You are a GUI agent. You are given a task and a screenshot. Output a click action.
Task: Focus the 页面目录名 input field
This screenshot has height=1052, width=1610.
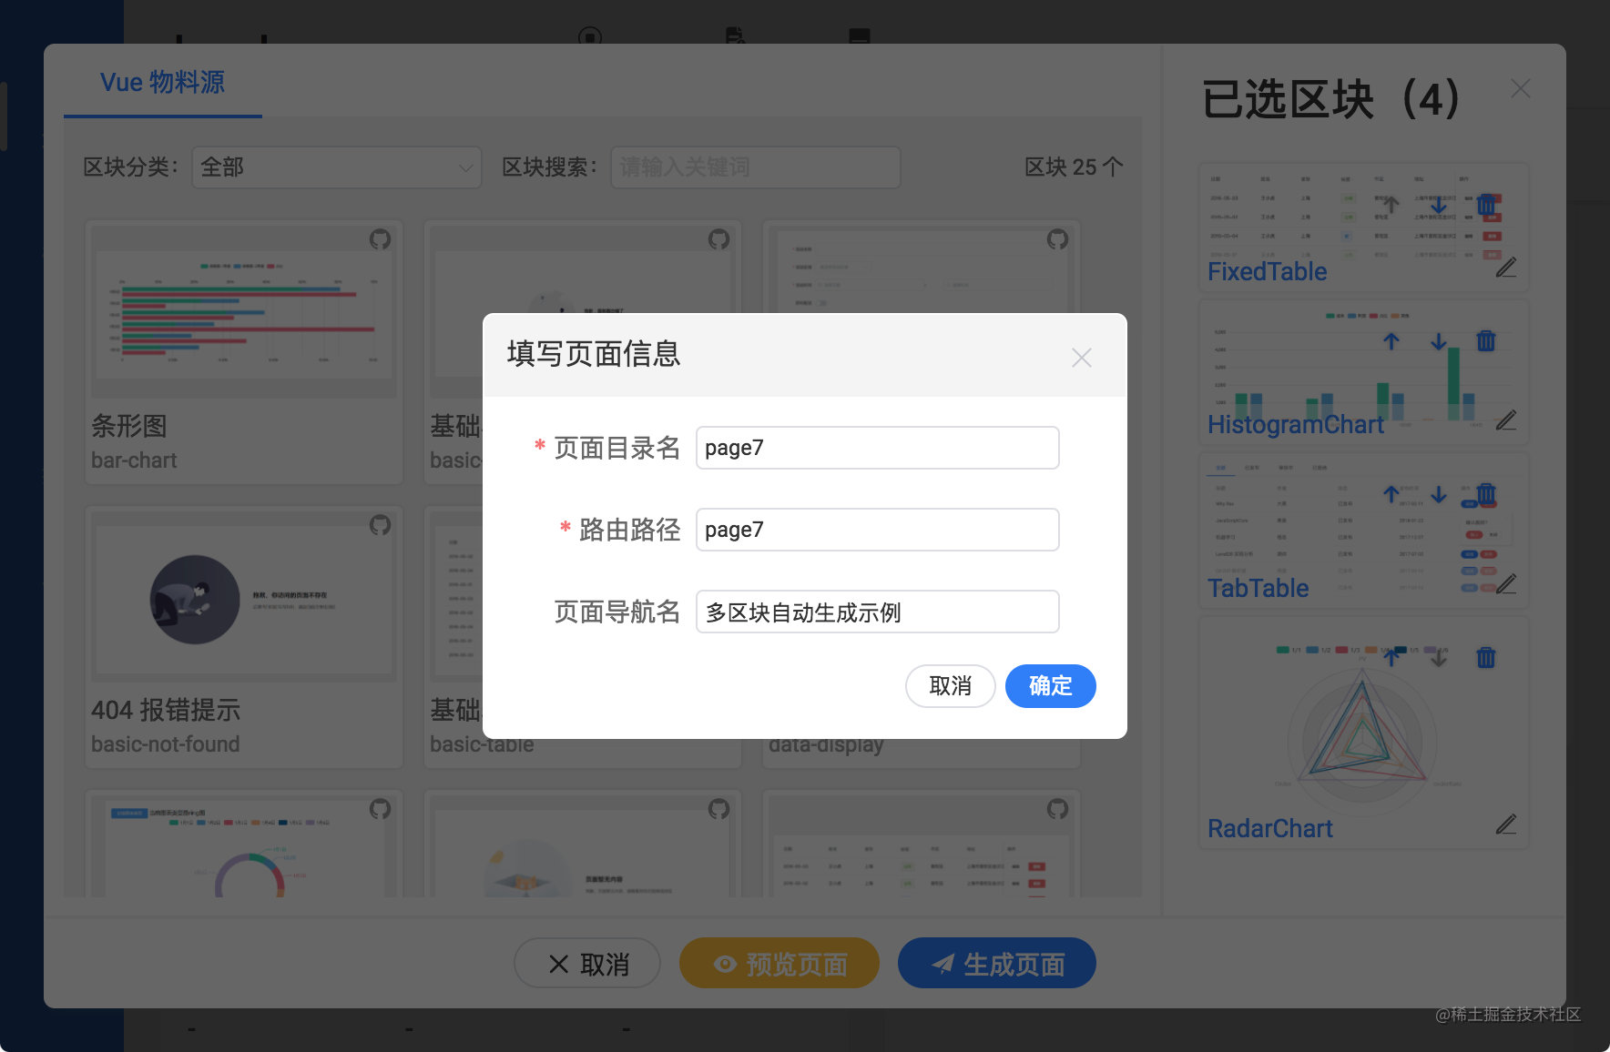[x=877, y=448]
